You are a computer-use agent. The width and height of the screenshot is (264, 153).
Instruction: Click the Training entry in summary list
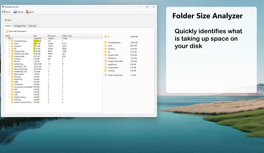point(111,70)
